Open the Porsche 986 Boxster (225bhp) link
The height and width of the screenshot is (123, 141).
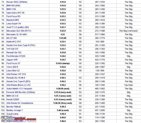(x=21, y=92)
